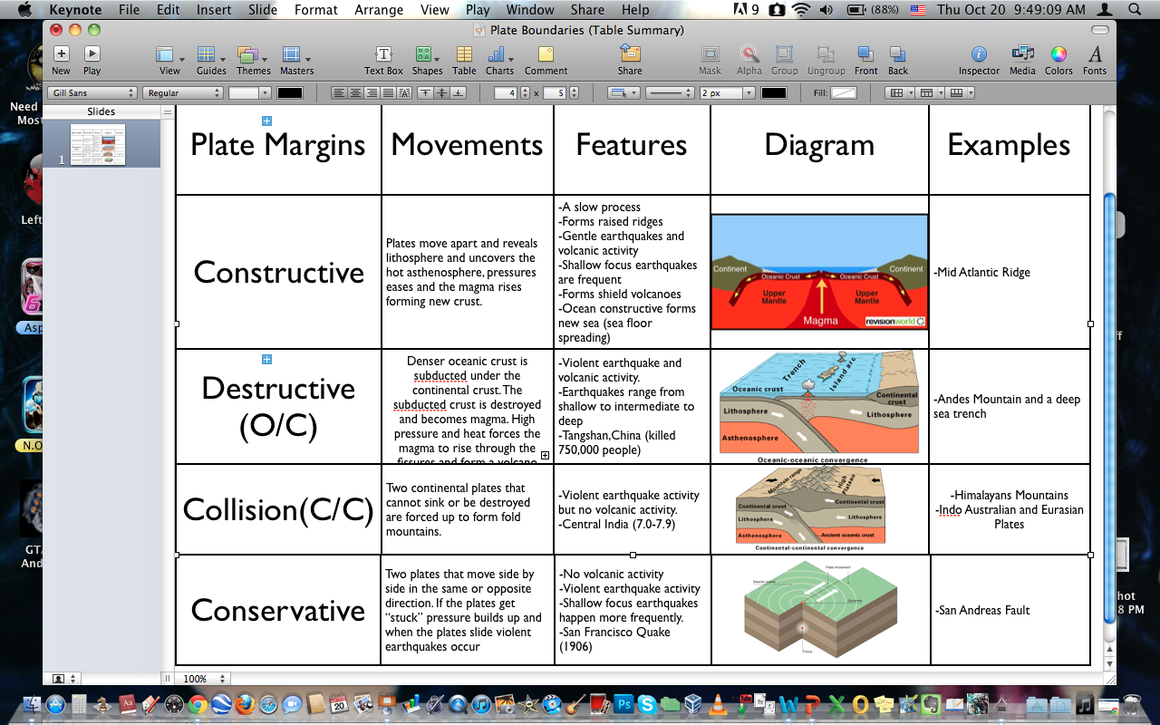The width and height of the screenshot is (1160, 725).
Task: Insert a Table from the toolbar
Action: [x=464, y=60]
